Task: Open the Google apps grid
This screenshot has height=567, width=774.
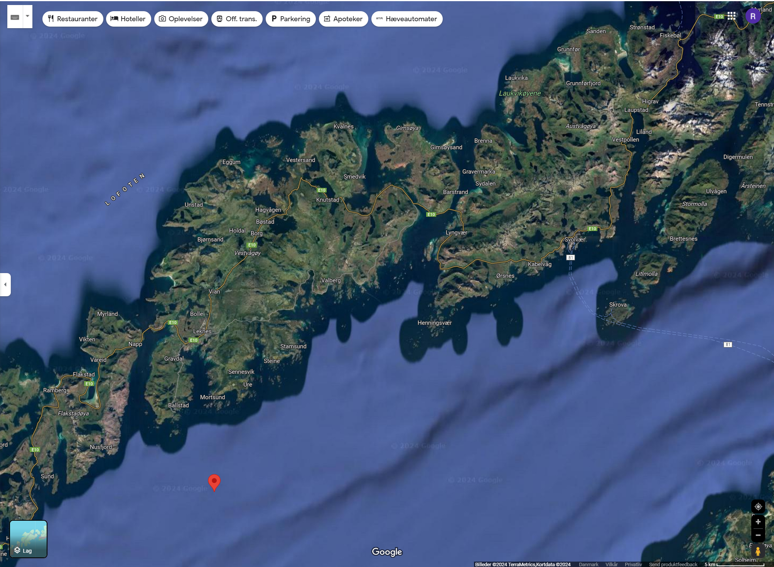Action: [x=731, y=16]
